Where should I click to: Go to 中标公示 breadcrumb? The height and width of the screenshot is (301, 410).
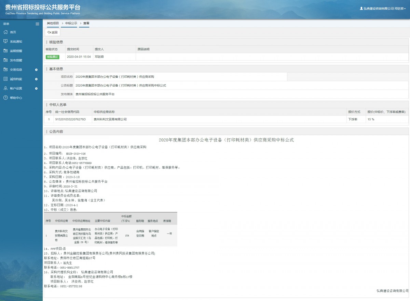tap(71, 23)
